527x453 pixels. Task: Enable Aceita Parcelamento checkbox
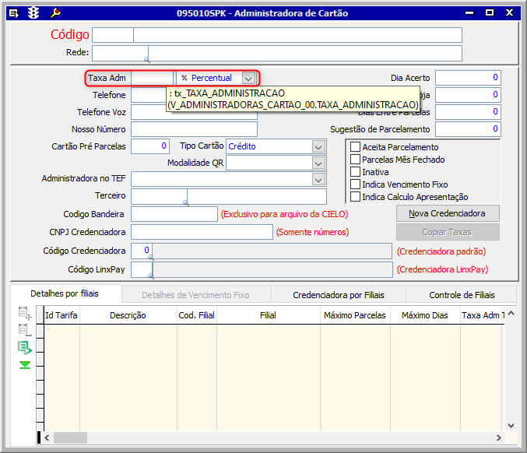[355, 147]
